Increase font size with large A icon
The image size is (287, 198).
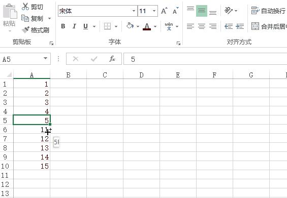click(164, 11)
